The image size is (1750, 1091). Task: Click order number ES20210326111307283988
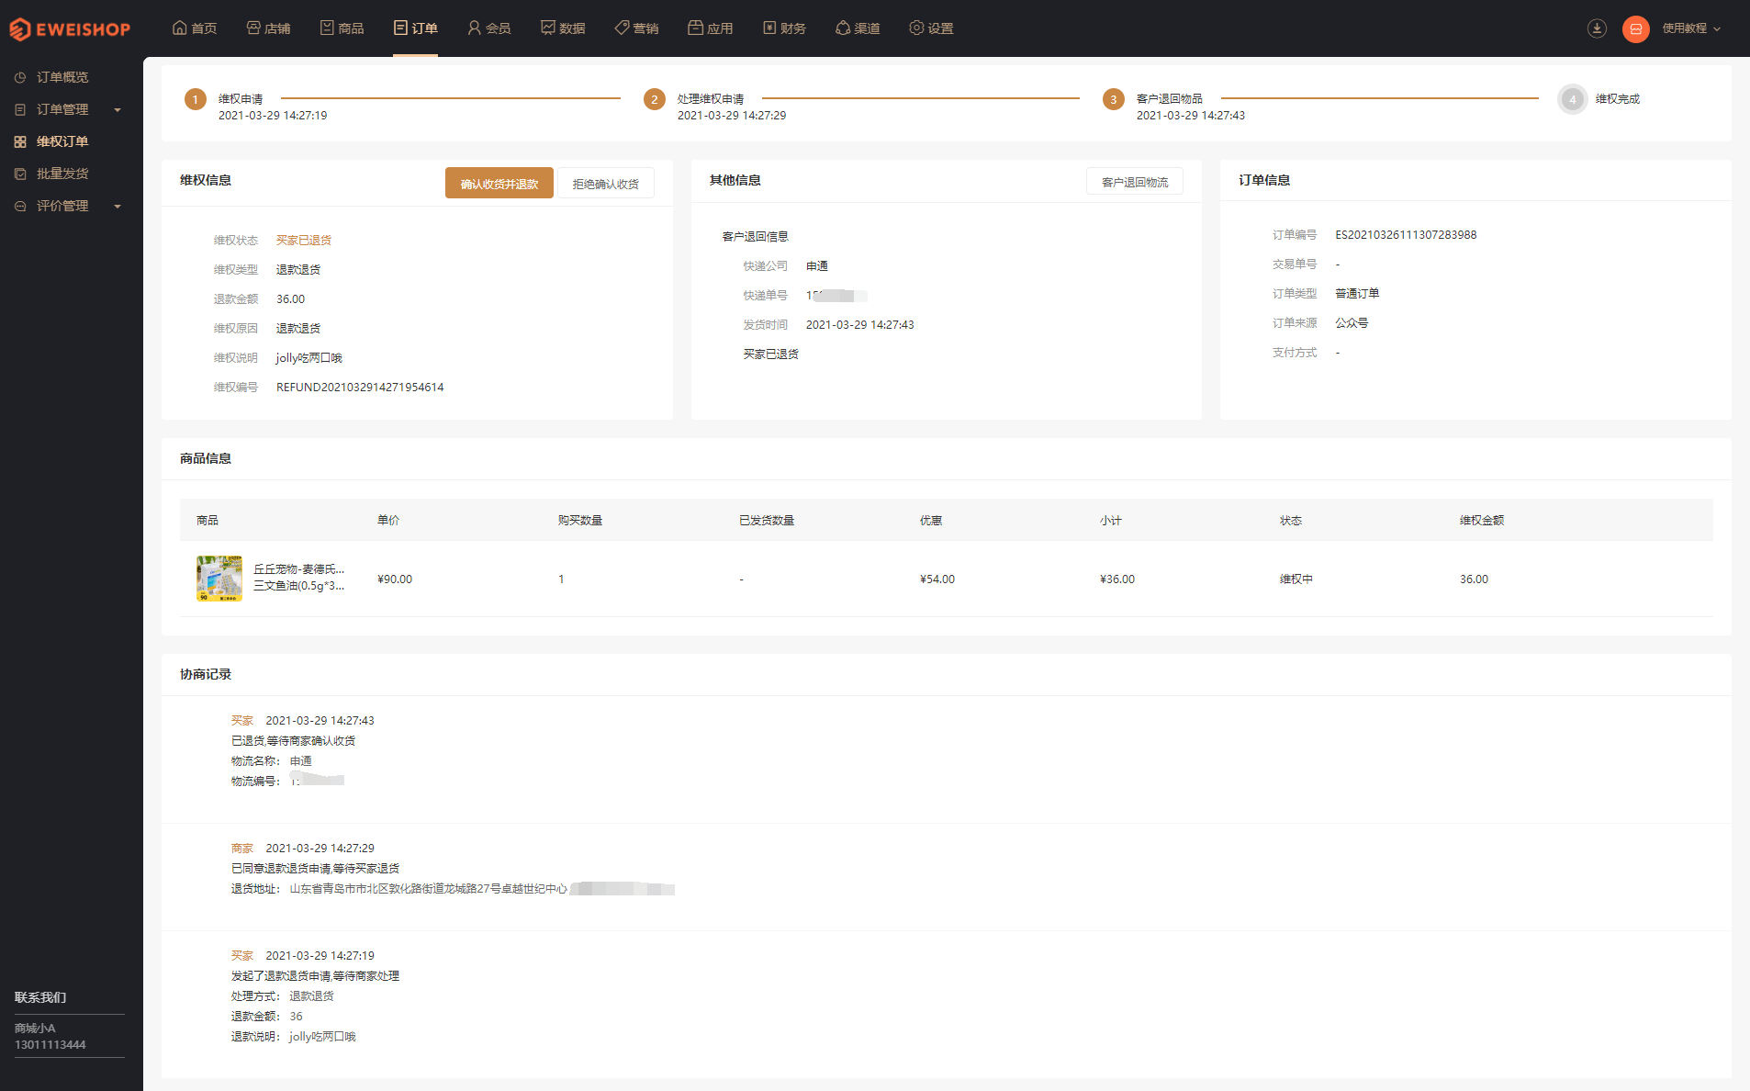tap(1406, 235)
